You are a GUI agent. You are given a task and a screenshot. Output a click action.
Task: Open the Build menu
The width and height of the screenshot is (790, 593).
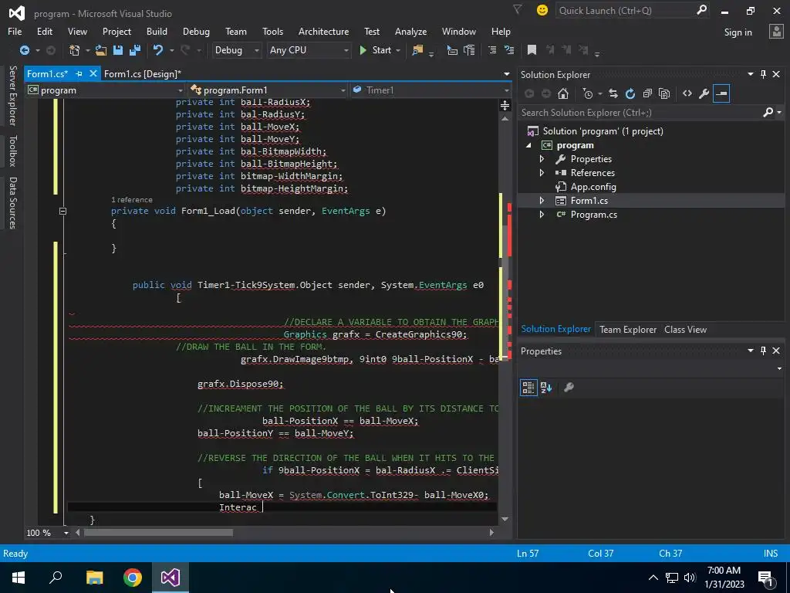[157, 31]
